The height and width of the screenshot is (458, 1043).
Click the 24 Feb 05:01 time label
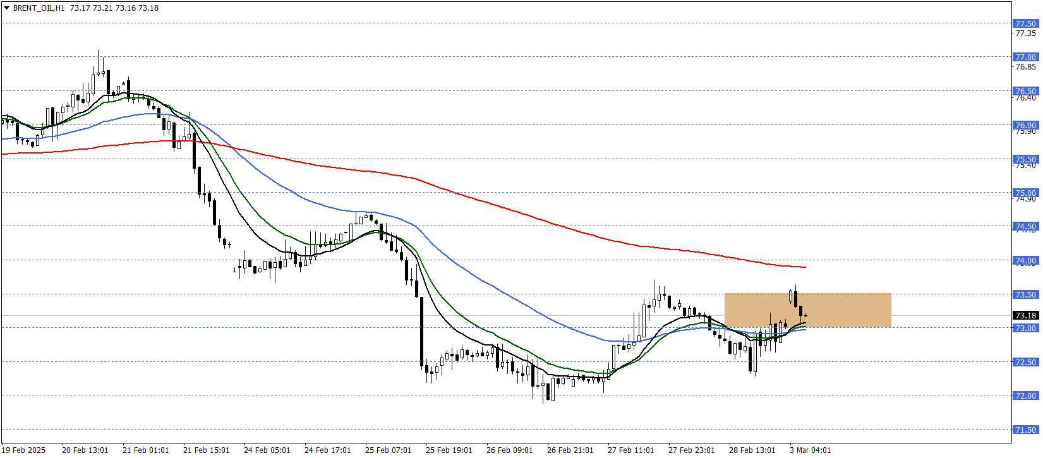(x=267, y=450)
